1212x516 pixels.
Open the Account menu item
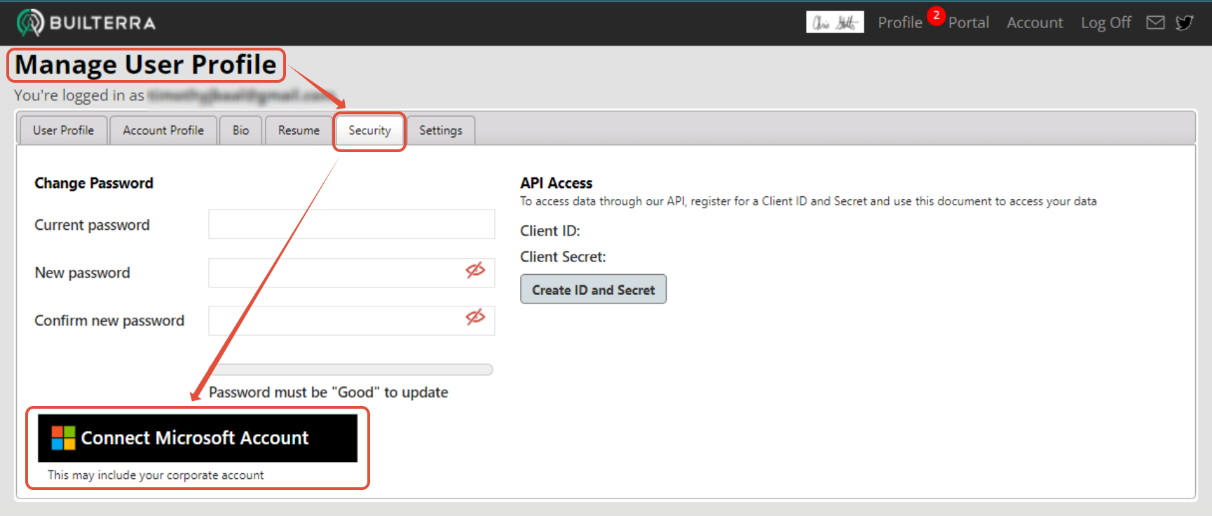(x=1035, y=22)
